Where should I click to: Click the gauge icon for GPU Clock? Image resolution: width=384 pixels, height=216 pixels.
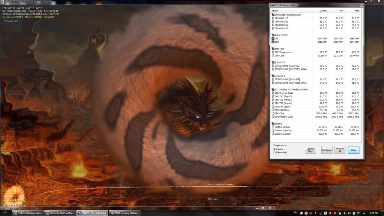click(273, 113)
